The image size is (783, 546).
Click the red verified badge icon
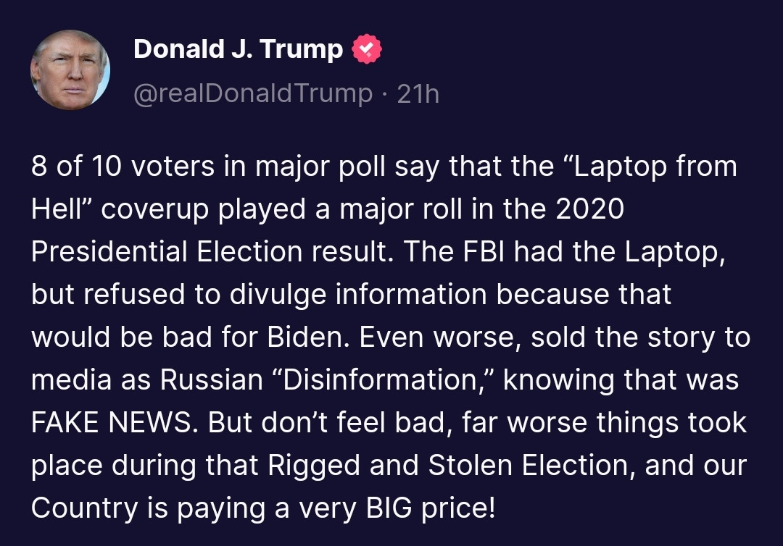pos(367,49)
